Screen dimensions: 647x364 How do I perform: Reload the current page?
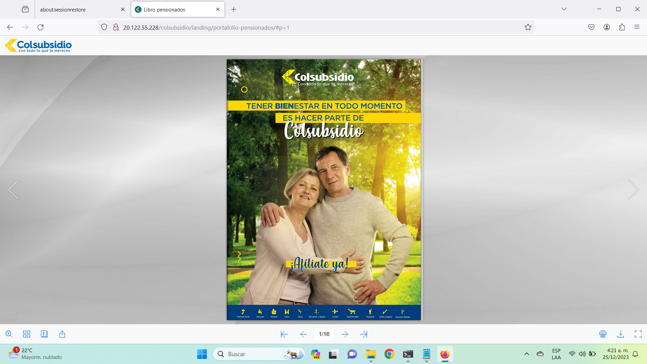pyautogui.click(x=40, y=27)
